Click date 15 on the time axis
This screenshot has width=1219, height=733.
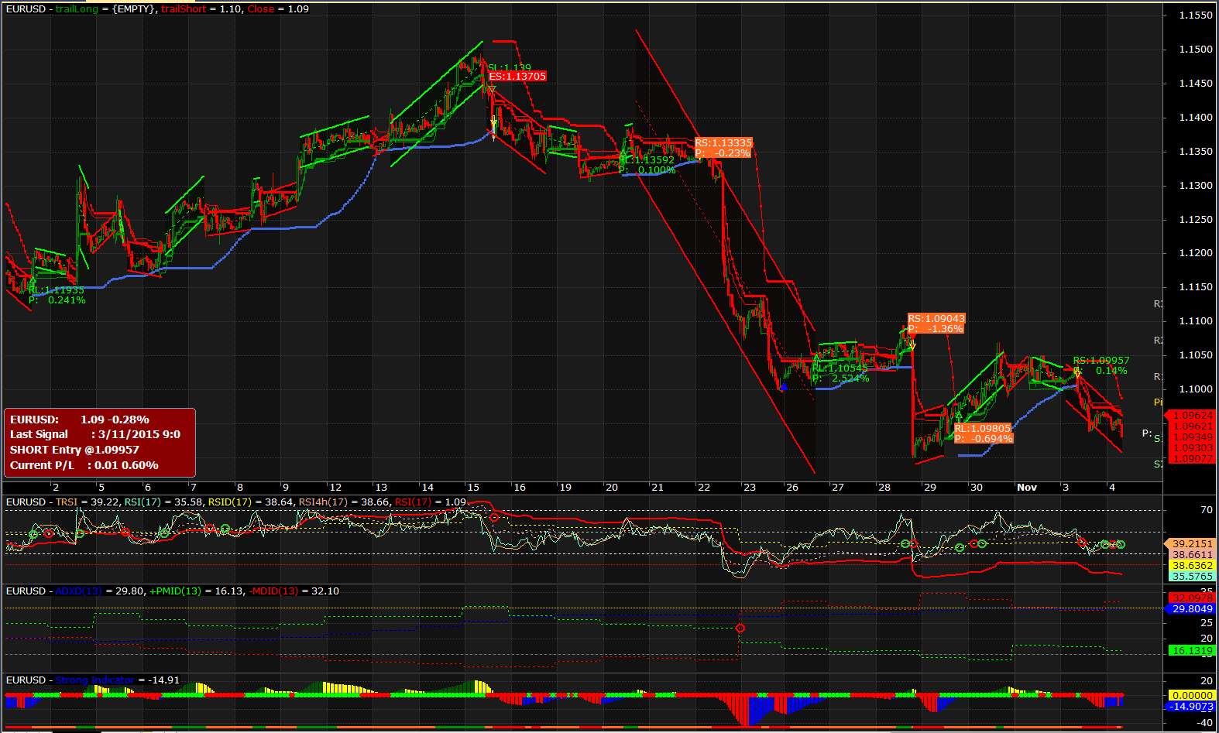coord(473,488)
